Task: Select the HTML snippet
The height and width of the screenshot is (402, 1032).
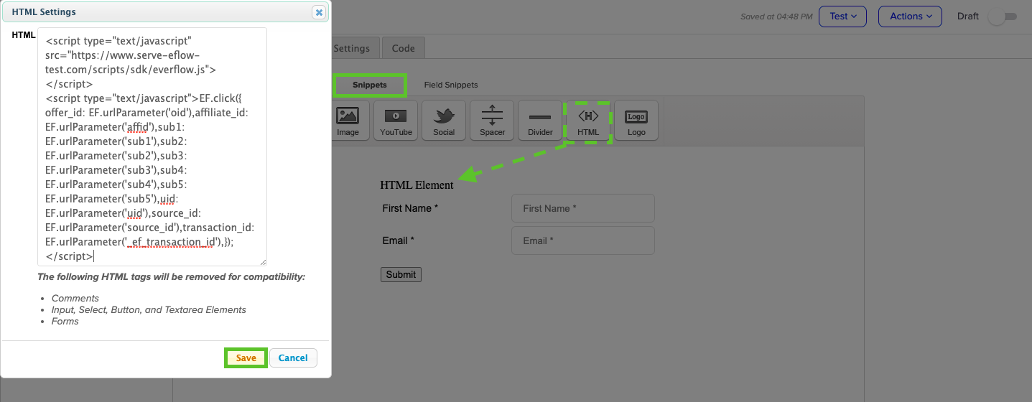Action: pos(588,120)
